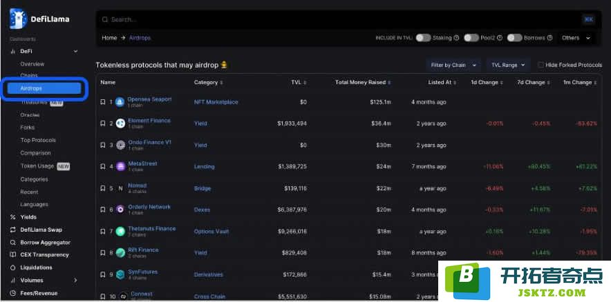This screenshot has width=611, height=302.
Task: Open NFT Marketplace category link
Action: pos(216,102)
